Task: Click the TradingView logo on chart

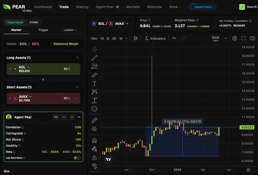Action: click(x=108, y=159)
